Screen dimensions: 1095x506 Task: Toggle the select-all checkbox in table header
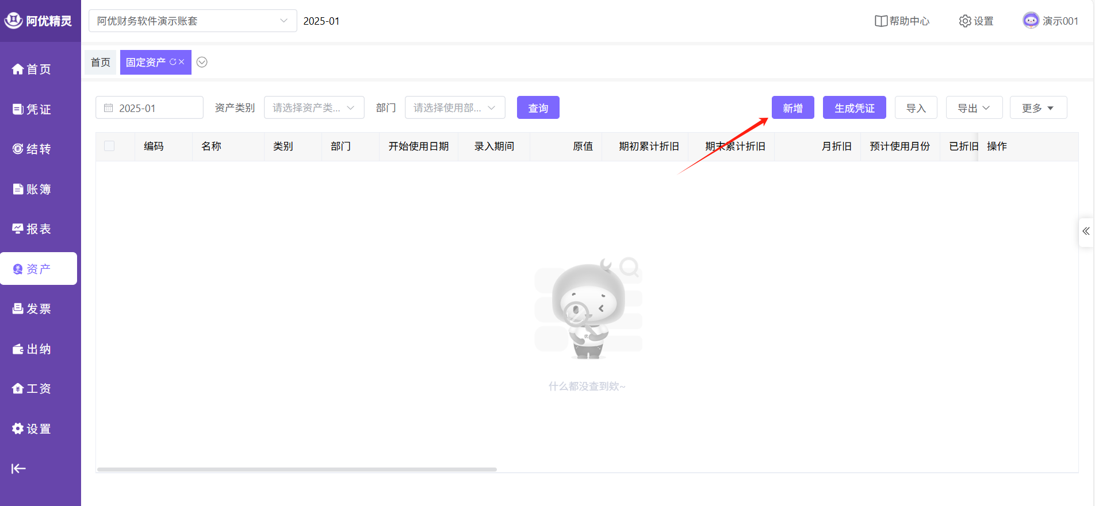pos(109,146)
